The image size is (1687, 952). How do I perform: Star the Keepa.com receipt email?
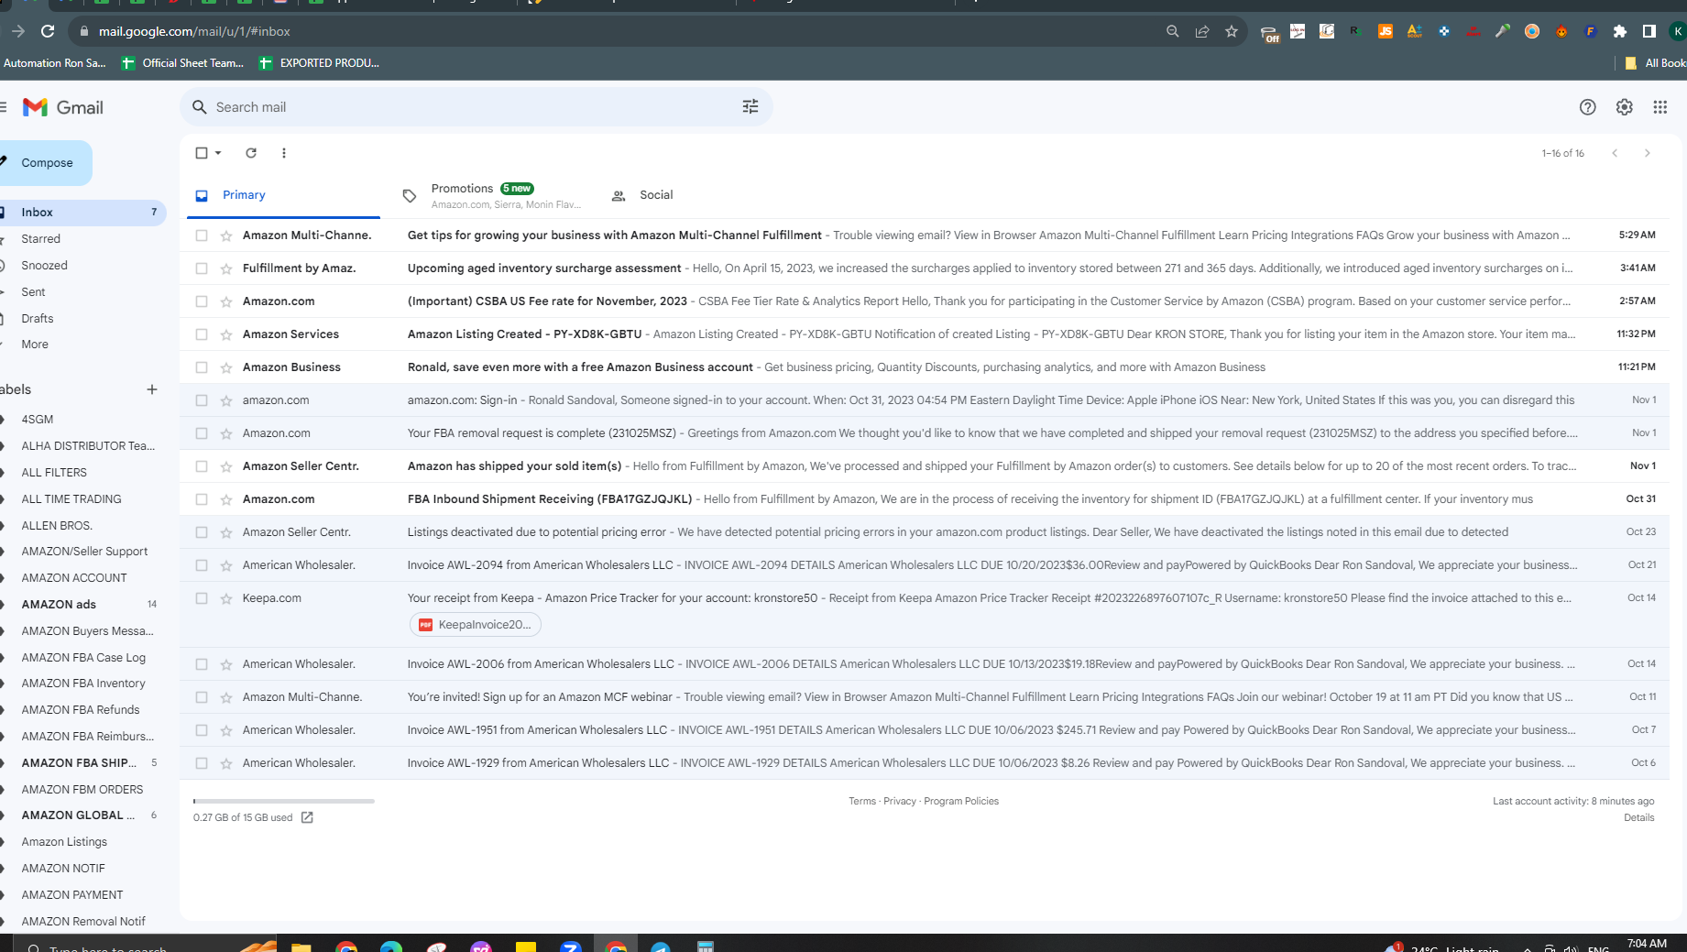click(226, 598)
